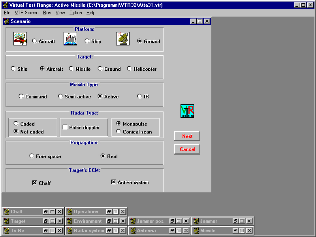Open the Option menu

point(76,13)
